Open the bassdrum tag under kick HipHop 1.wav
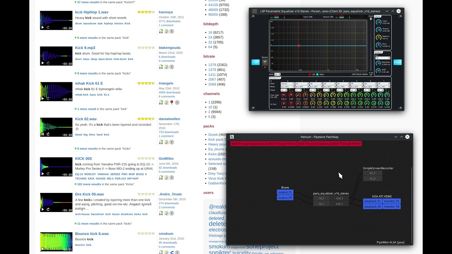The height and width of the screenshot is (254, 452). (x=90, y=23)
